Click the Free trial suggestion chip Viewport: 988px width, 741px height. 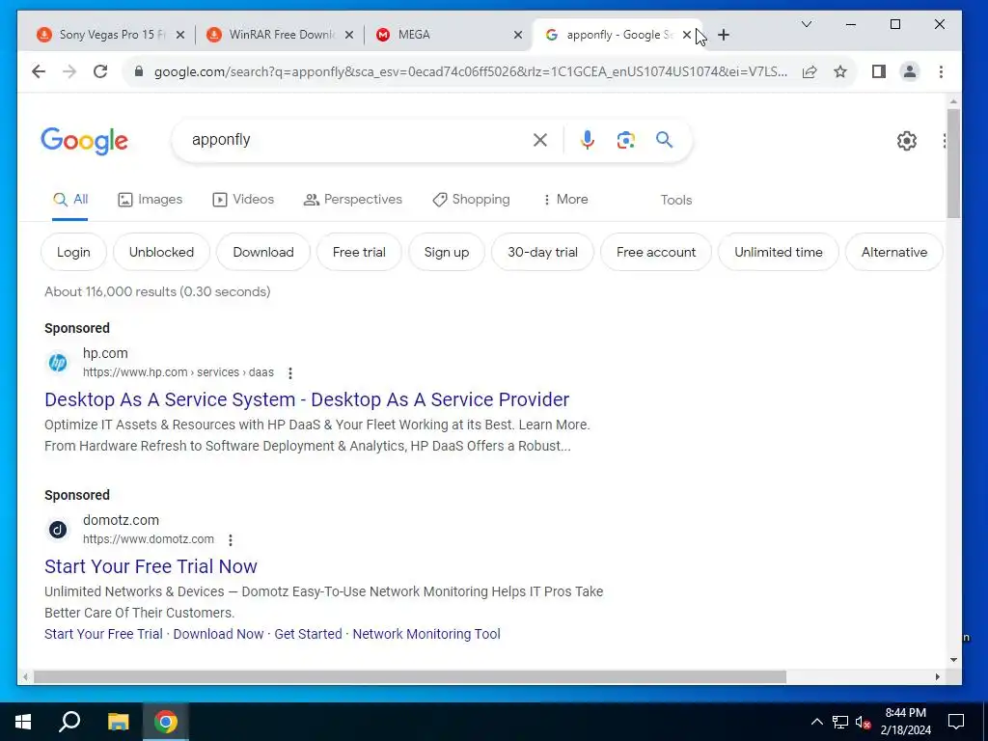pyautogui.click(x=359, y=252)
